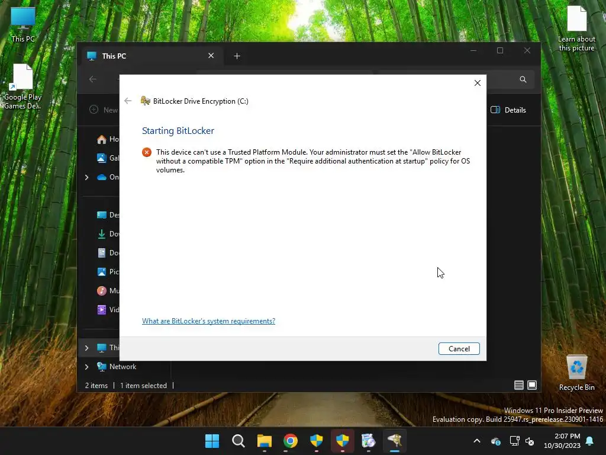Image resolution: width=606 pixels, height=455 pixels.
Task: Open 'Learn about this picture' desktop icon
Action: [576, 28]
